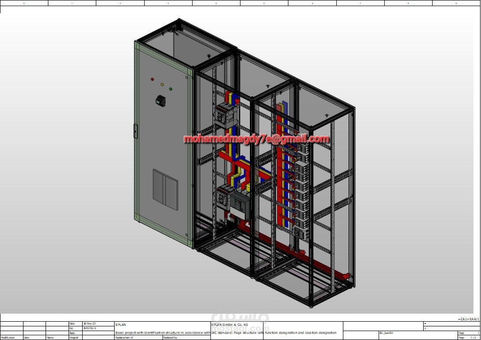Click the HMI display on the cabinet door

161,102
